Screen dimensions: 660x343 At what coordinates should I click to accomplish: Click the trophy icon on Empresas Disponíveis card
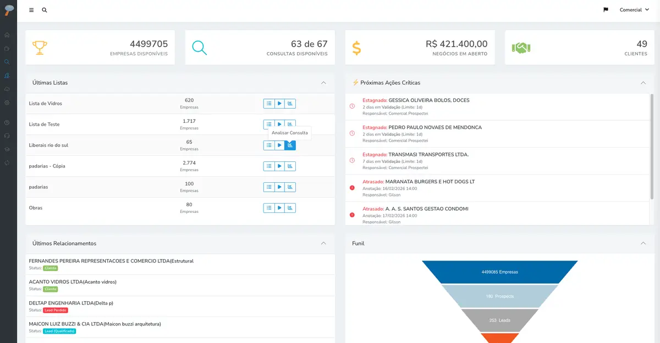click(x=40, y=48)
